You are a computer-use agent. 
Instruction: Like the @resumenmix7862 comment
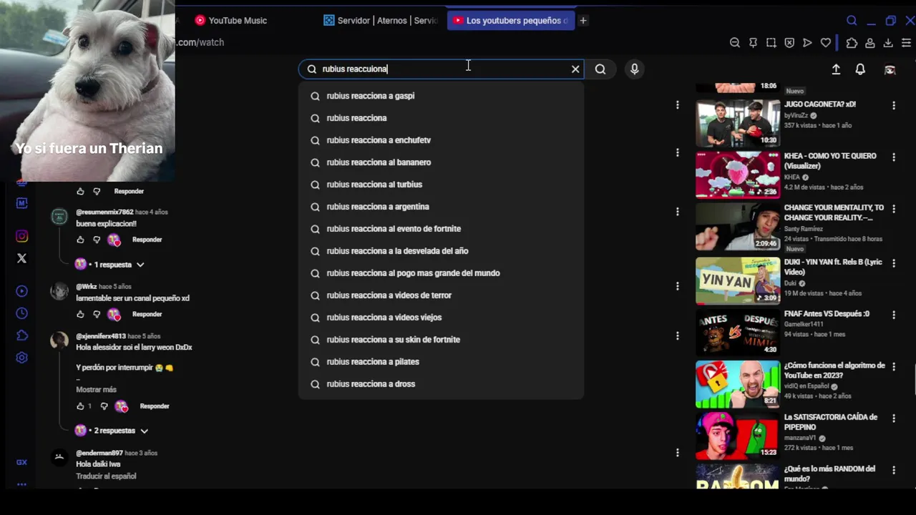coord(80,240)
